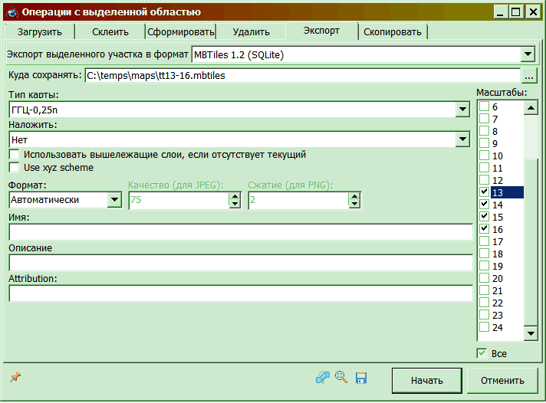546x403 pixels.
Task: Uncheck zoom level 13 in scales list
Action: click(x=484, y=192)
